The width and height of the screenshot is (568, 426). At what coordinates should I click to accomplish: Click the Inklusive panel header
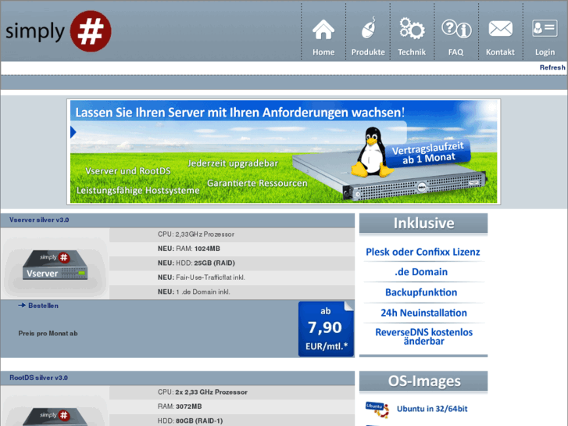click(423, 224)
